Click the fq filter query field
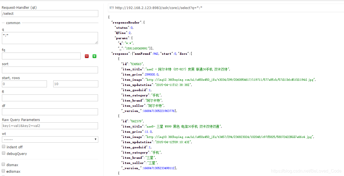344x176 pixels. click(x=41, y=56)
